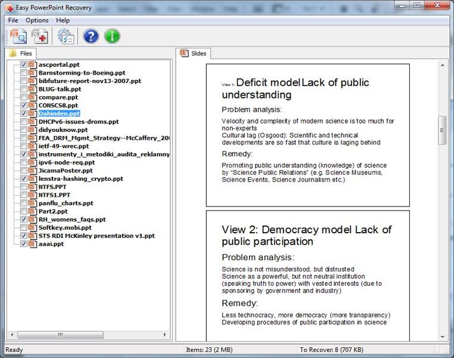Click the file icon next to ipv6-node-req.ppt

[32, 162]
